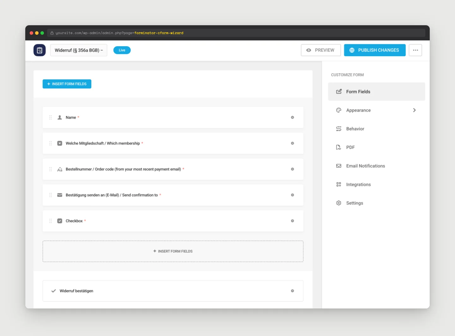
Task: Click the form name field Widerruf (§ 356a BGB)
Action: pyautogui.click(x=79, y=50)
